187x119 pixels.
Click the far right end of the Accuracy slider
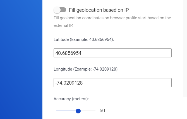coord(95,111)
